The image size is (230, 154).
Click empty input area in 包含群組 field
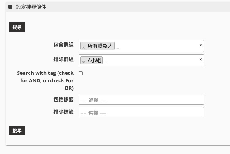[157, 46]
